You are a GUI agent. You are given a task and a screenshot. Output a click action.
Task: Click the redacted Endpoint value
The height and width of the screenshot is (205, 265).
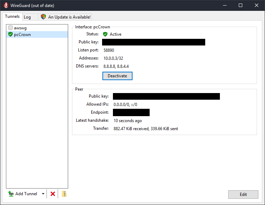tap(131, 113)
